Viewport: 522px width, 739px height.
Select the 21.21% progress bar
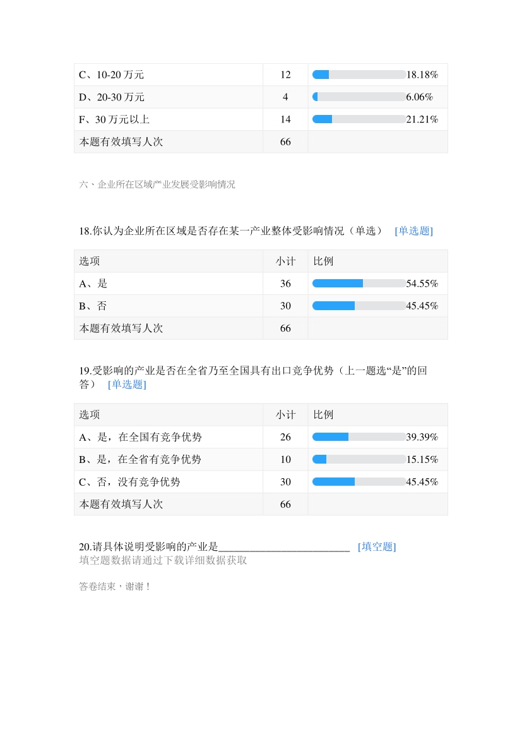pos(359,119)
